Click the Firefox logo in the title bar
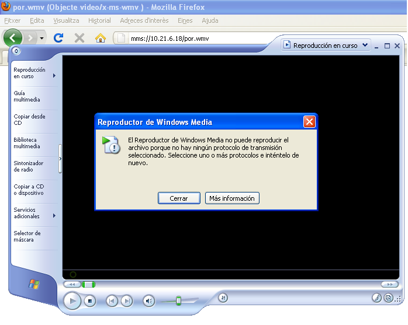This screenshot has width=408, height=325. click(x=6, y=6)
